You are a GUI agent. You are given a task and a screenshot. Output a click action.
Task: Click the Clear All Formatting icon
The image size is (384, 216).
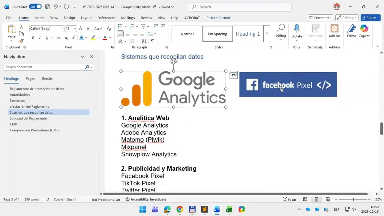[109, 29]
